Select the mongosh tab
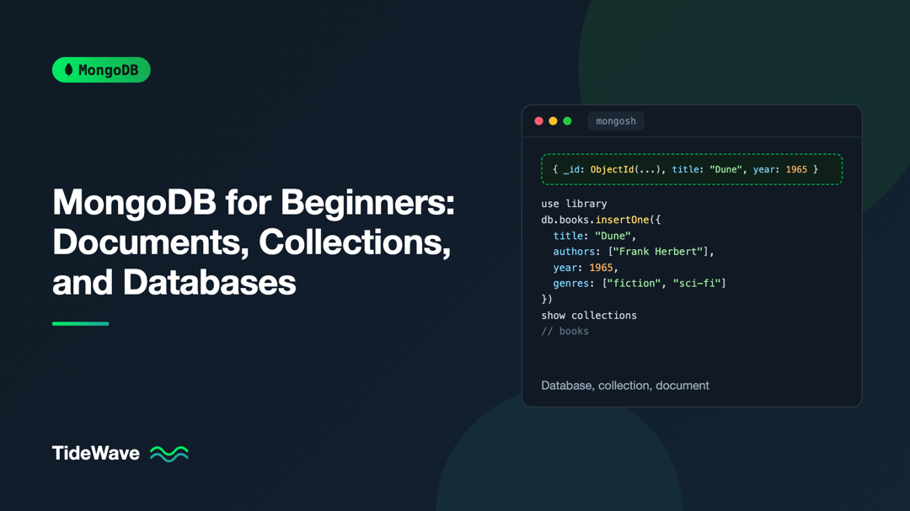The height and width of the screenshot is (511, 910). (616, 120)
